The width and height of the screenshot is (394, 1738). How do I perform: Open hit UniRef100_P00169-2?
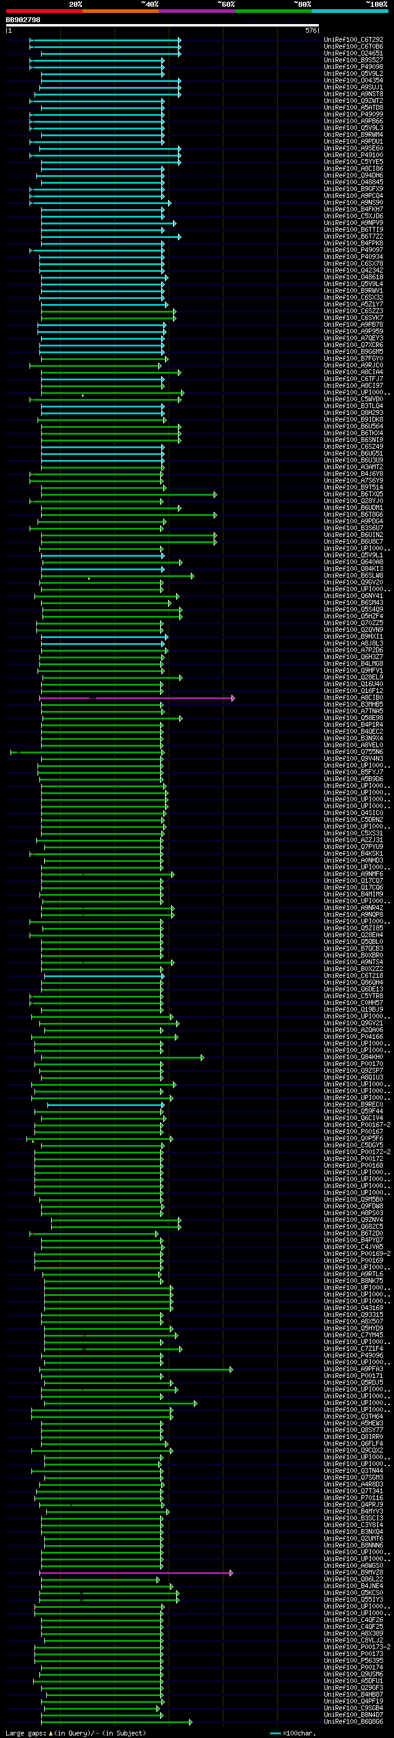coord(357,1254)
